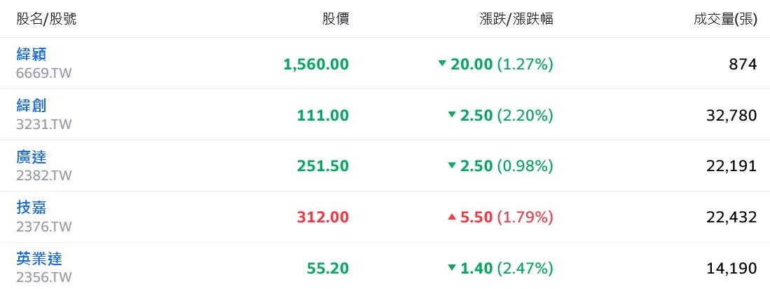Click the 6669.TW ticker symbol

pyautogui.click(x=43, y=74)
